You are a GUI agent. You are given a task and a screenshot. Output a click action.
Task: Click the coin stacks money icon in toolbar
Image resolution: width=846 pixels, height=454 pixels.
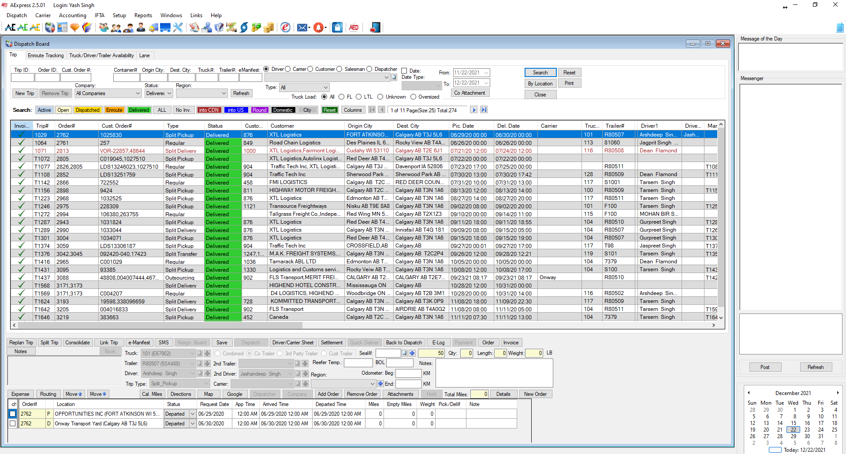point(268,27)
